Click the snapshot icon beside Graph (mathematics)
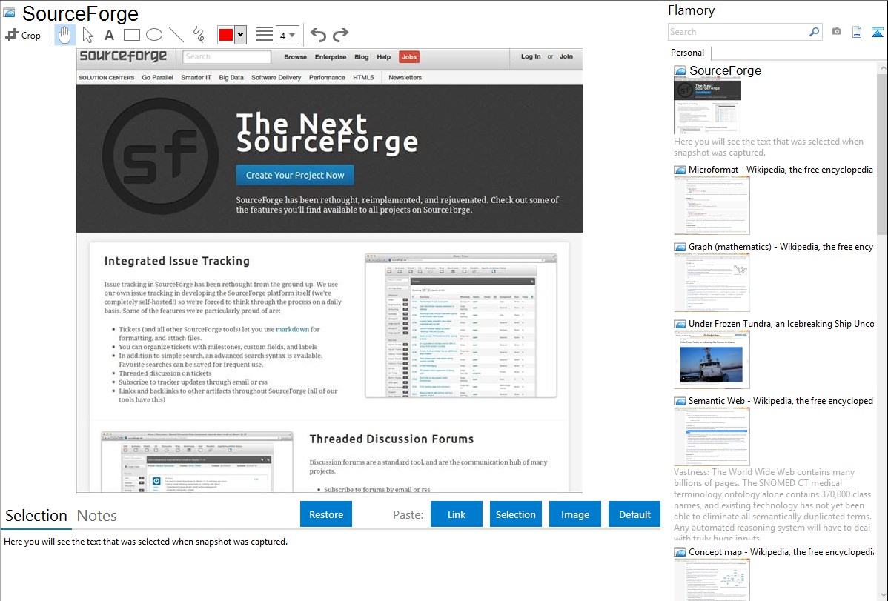The width and height of the screenshot is (888, 601). coord(680,247)
